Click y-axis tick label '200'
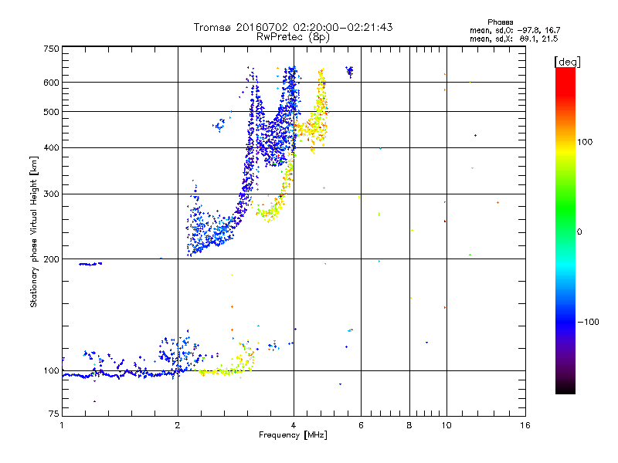 point(52,259)
